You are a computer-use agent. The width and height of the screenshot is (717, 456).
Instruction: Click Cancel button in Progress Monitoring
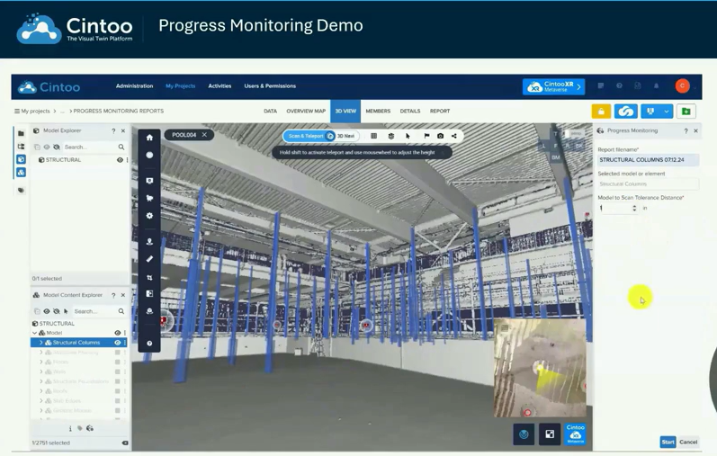(688, 442)
